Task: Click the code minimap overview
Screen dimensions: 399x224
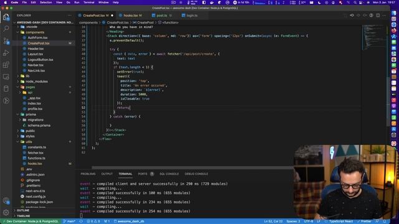Action: 373,38
